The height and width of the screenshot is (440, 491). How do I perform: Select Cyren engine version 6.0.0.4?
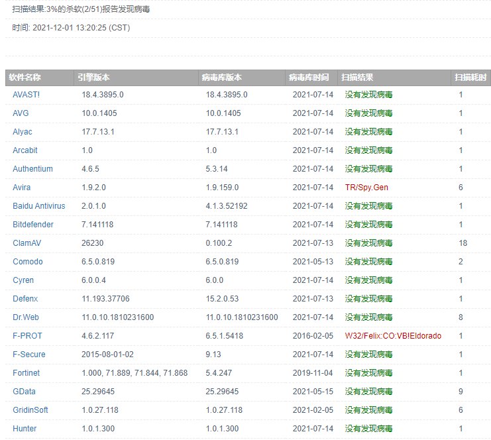pyautogui.click(x=93, y=280)
